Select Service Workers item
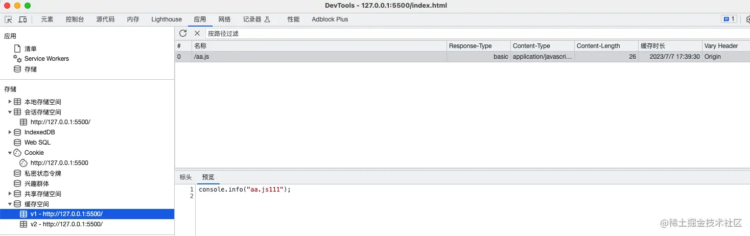Viewport: 750px width, 236px height. point(46,59)
